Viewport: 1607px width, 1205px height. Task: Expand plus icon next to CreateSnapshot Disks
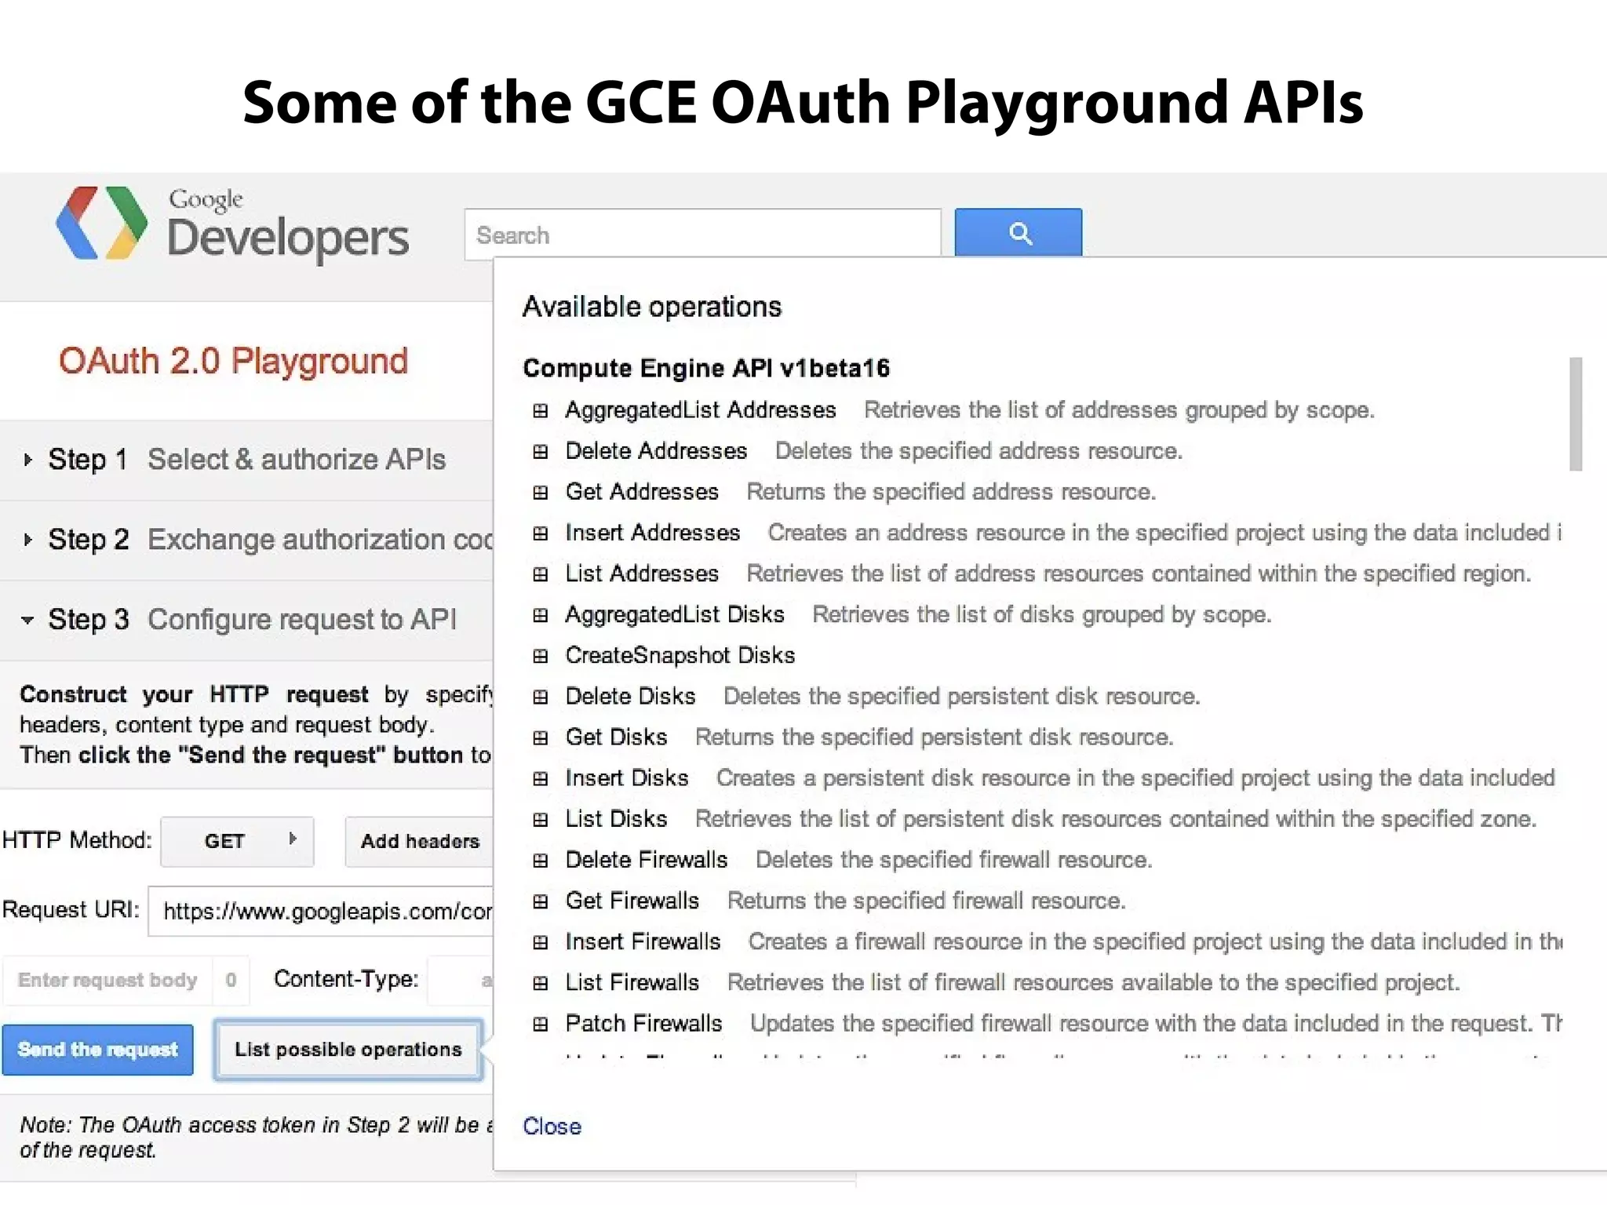pos(540,655)
